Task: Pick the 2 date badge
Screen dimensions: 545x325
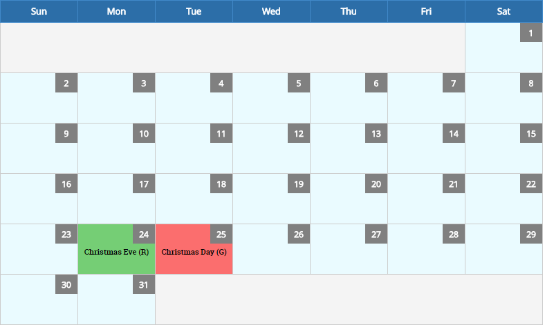Action: [66, 83]
